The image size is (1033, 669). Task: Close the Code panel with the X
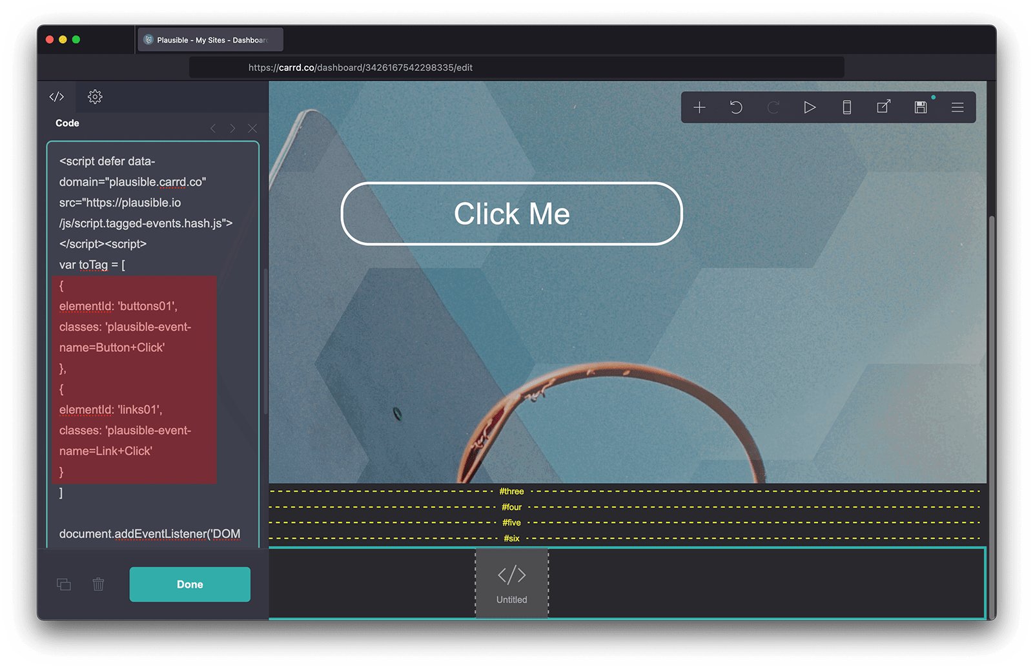tap(252, 129)
